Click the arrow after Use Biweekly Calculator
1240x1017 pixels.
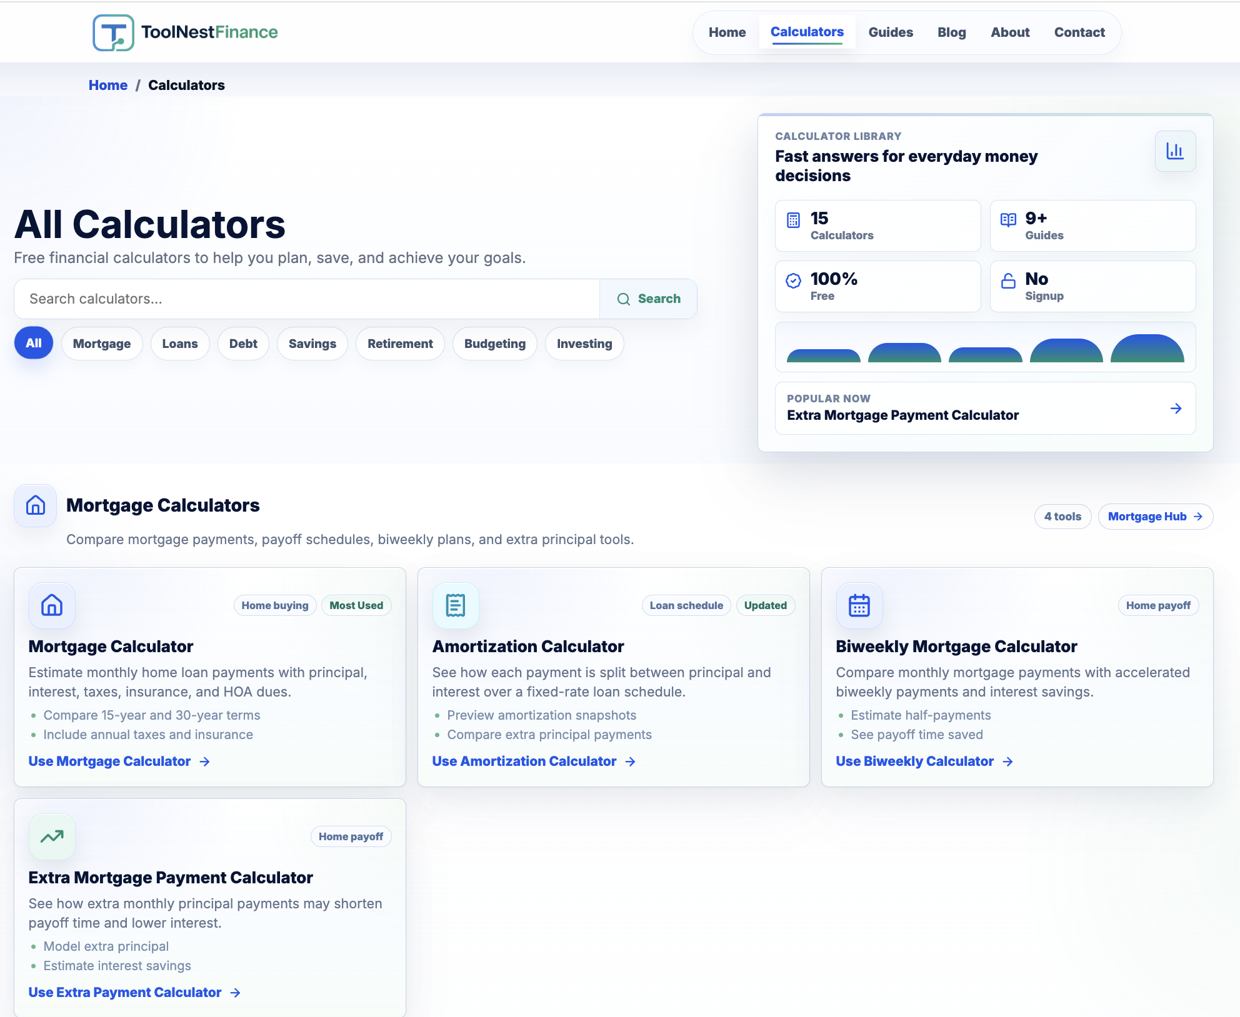tap(1007, 762)
